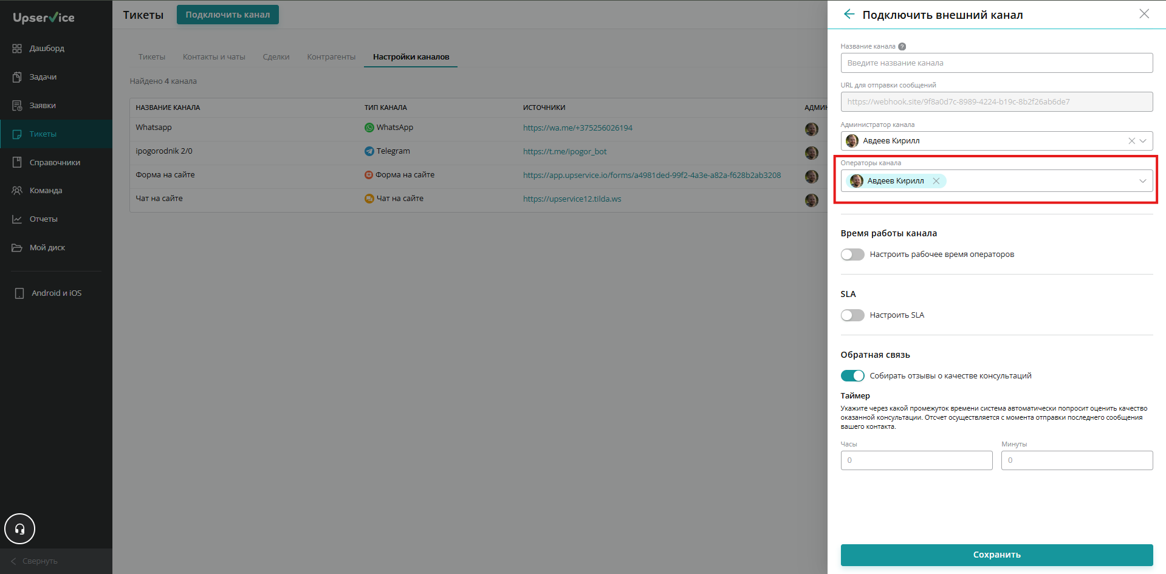1166x574 pixels.
Task: Switch to the Тикеты tab
Action: (152, 57)
